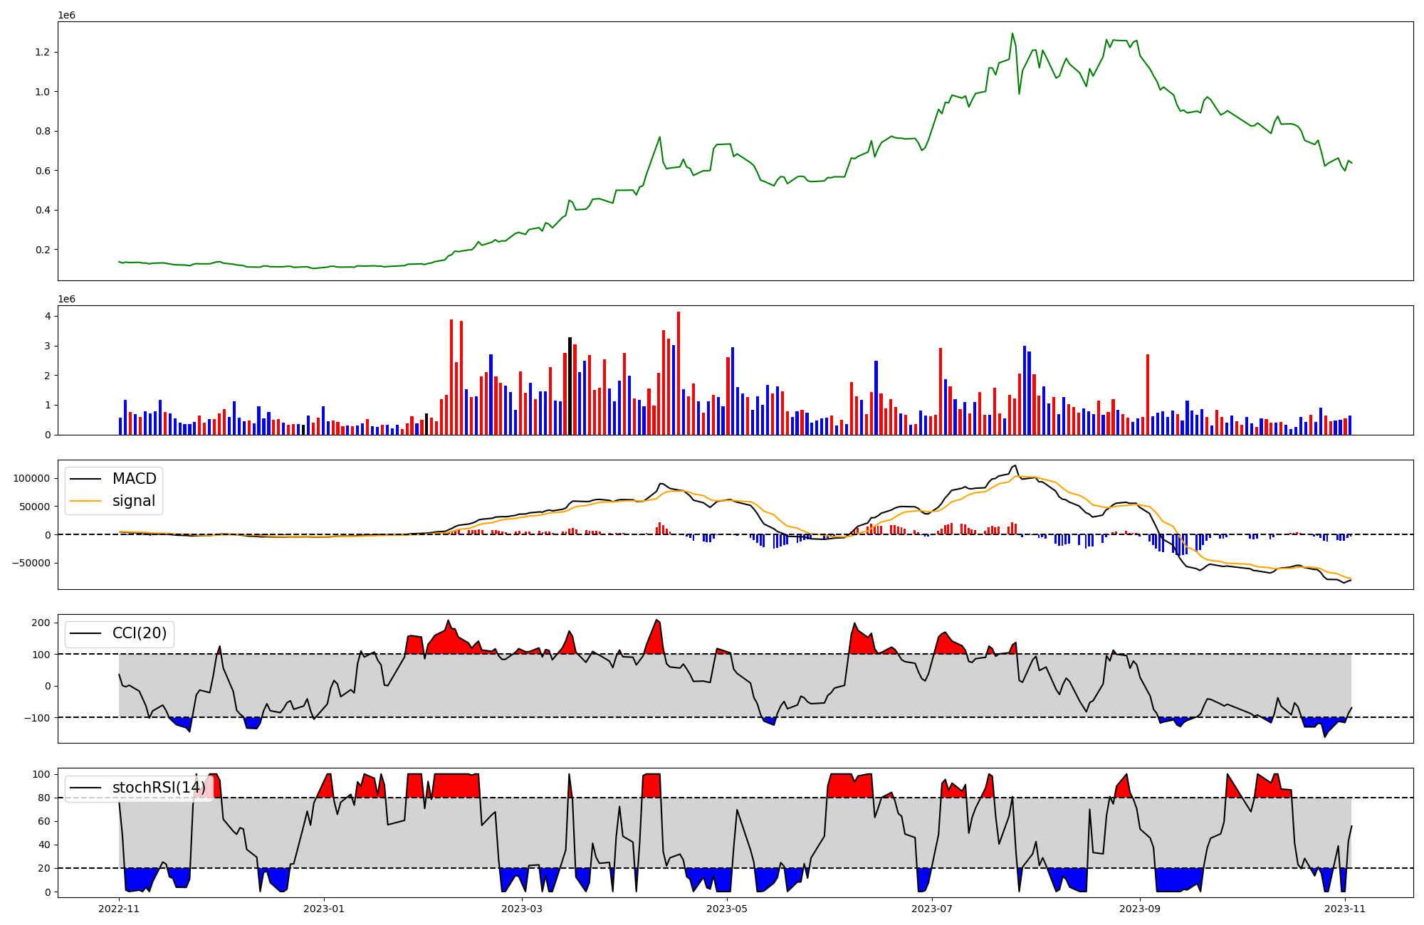Click the MACD legend label
Viewport: 1424px width, 925px height.
(134, 479)
